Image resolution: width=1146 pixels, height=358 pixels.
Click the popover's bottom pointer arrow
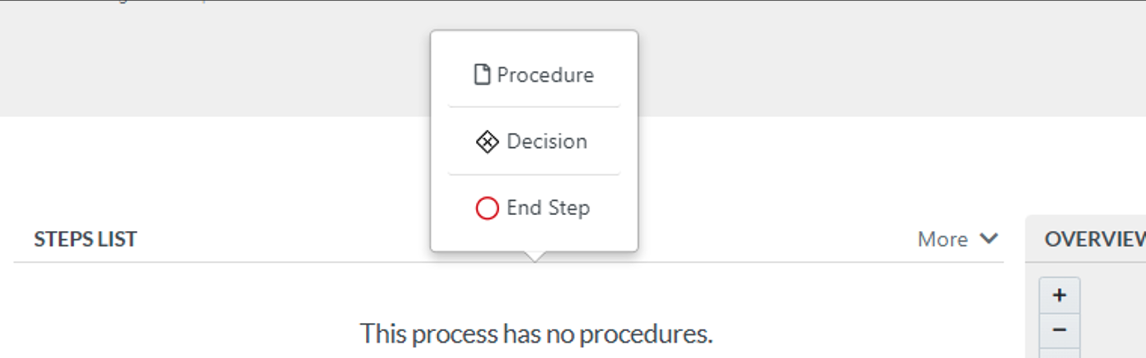[x=534, y=257]
